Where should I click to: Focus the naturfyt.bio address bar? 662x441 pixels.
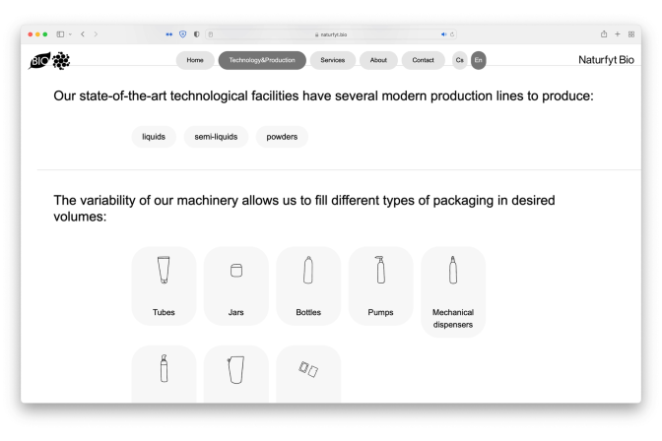click(x=331, y=34)
